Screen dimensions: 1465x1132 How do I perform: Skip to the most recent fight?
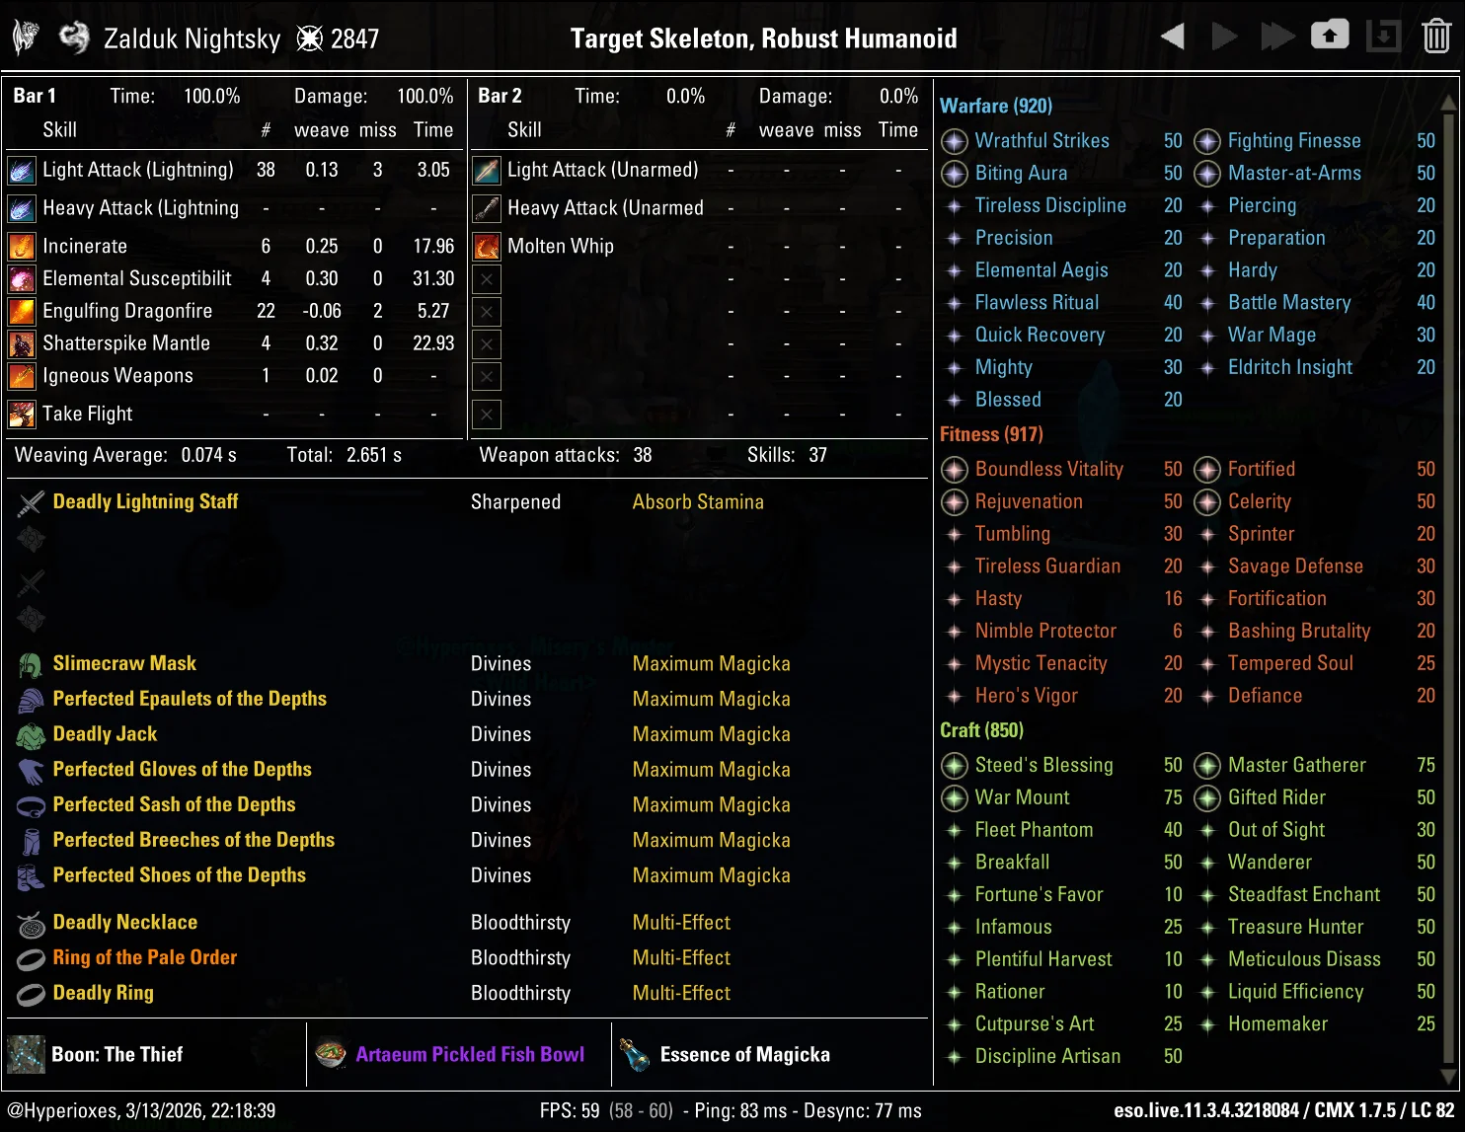click(x=1278, y=35)
